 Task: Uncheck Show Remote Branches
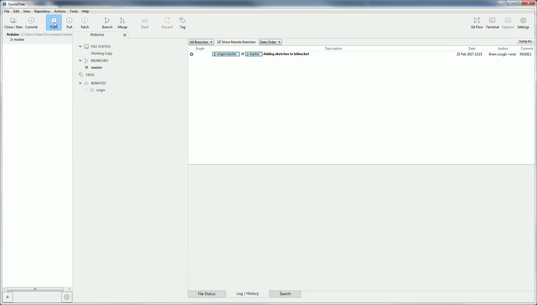coord(220,42)
